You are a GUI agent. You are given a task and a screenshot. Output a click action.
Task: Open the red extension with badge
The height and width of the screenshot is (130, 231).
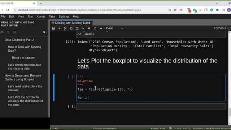[189, 10]
